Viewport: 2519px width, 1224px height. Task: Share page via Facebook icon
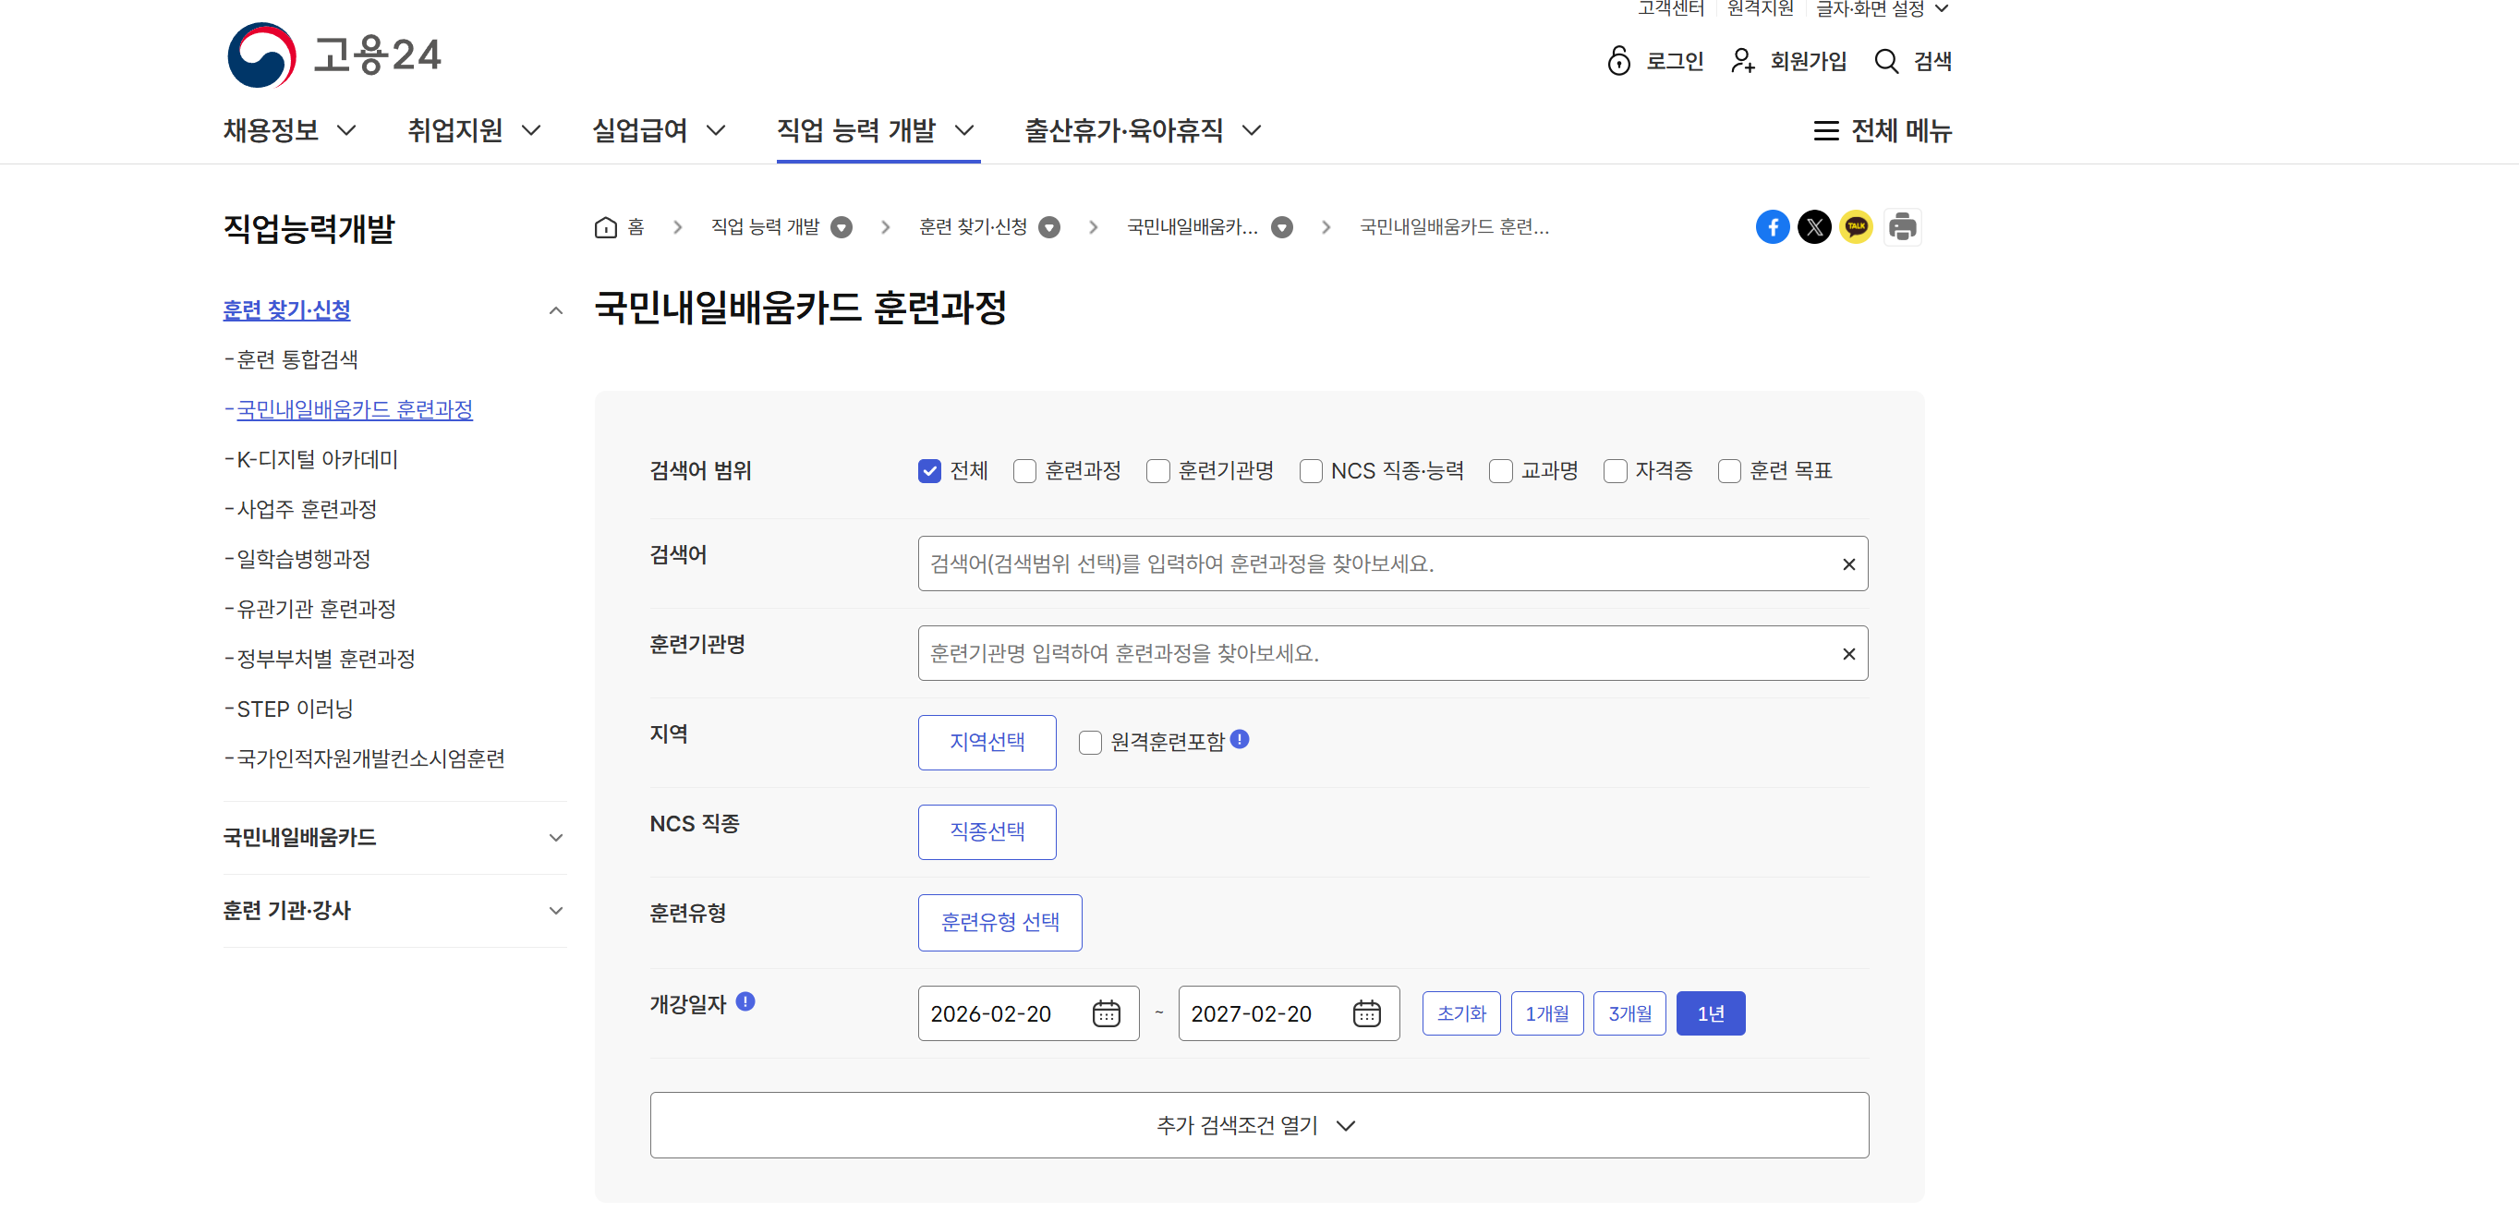pyautogui.click(x=1772, y=227)
